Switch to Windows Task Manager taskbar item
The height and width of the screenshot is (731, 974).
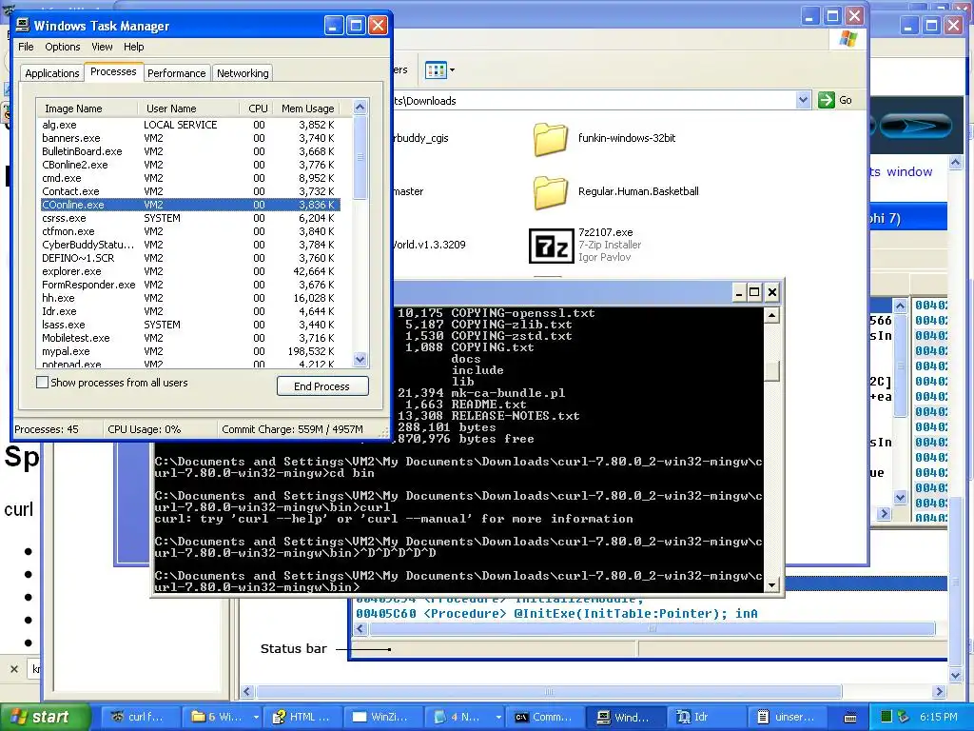626,717
